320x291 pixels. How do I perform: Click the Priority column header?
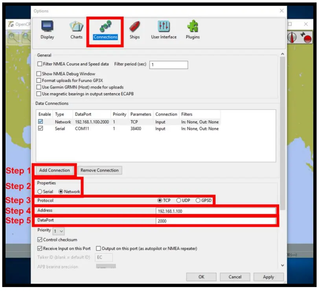click(x=120, y=114)
